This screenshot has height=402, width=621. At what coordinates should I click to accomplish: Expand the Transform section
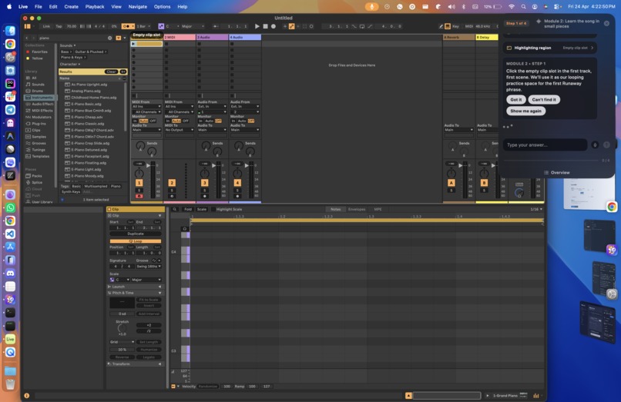135,364
